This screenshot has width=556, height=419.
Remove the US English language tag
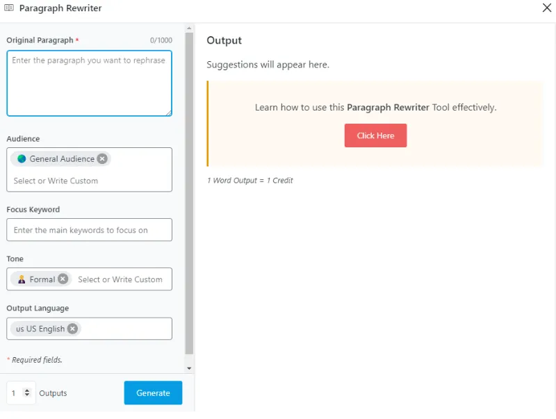tap(73, 329)
